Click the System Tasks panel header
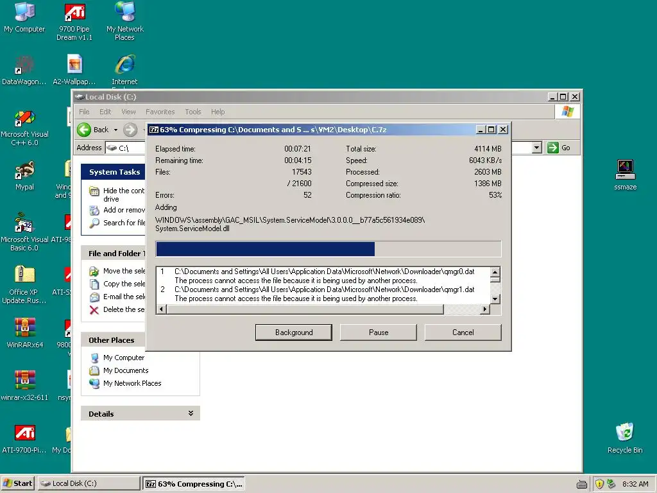Image resolution: width=657 pixels, height=493 pixels. 113,172
